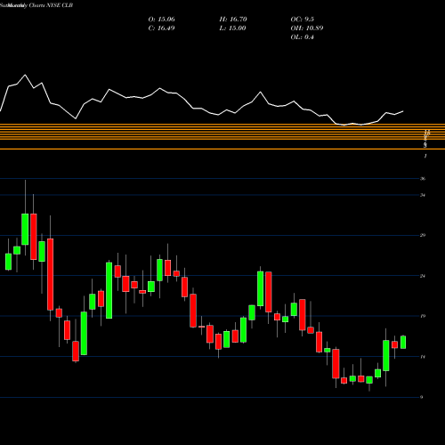This screenshot has width=445, height=445.
Task: Click the price axis label 29
Action: pos(423,235)
